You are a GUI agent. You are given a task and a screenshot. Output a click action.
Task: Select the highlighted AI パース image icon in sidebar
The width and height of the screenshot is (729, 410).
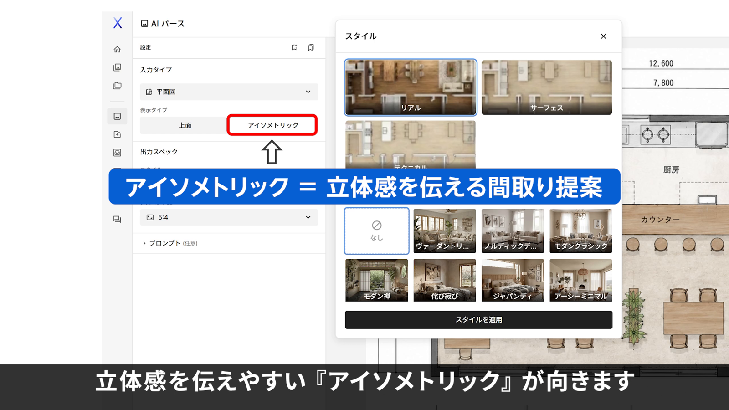tap(117, 116)
